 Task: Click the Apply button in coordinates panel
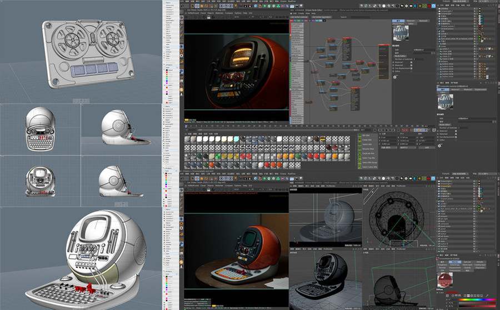[x=427, y=148]
